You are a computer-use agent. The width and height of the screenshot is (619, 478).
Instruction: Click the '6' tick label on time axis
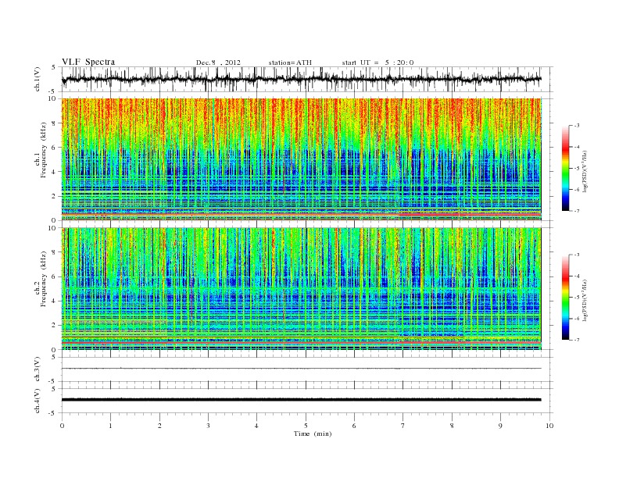coord(354,426)
